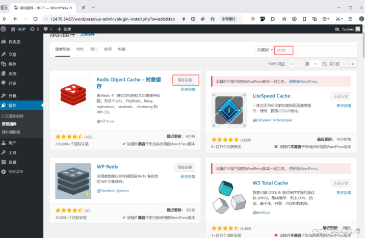Screen dimensions: 365x238
Task: Install Redis Object Cache with 现在安装
Action: (x=185, y=80)
